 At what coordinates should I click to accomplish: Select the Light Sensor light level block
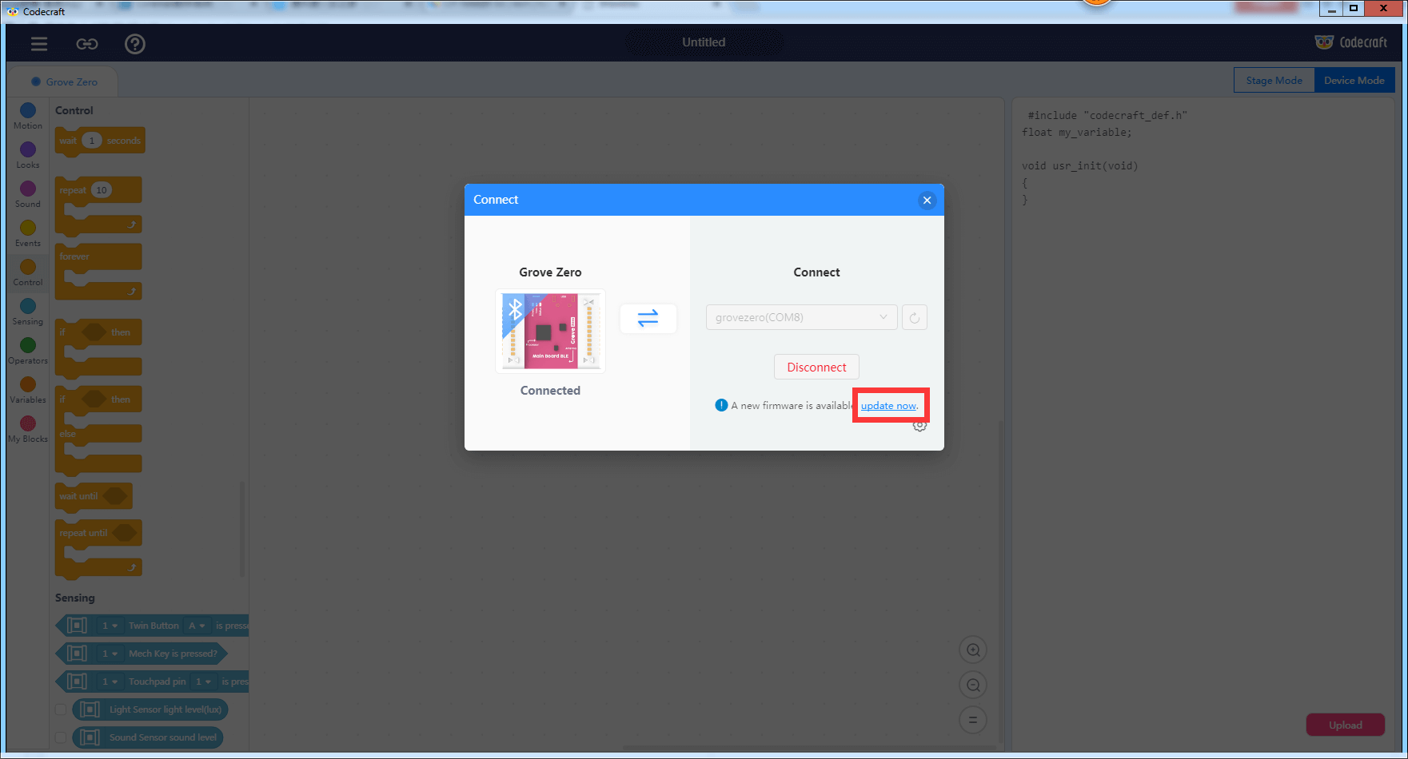pyautogui.click(x=150, y=709)
